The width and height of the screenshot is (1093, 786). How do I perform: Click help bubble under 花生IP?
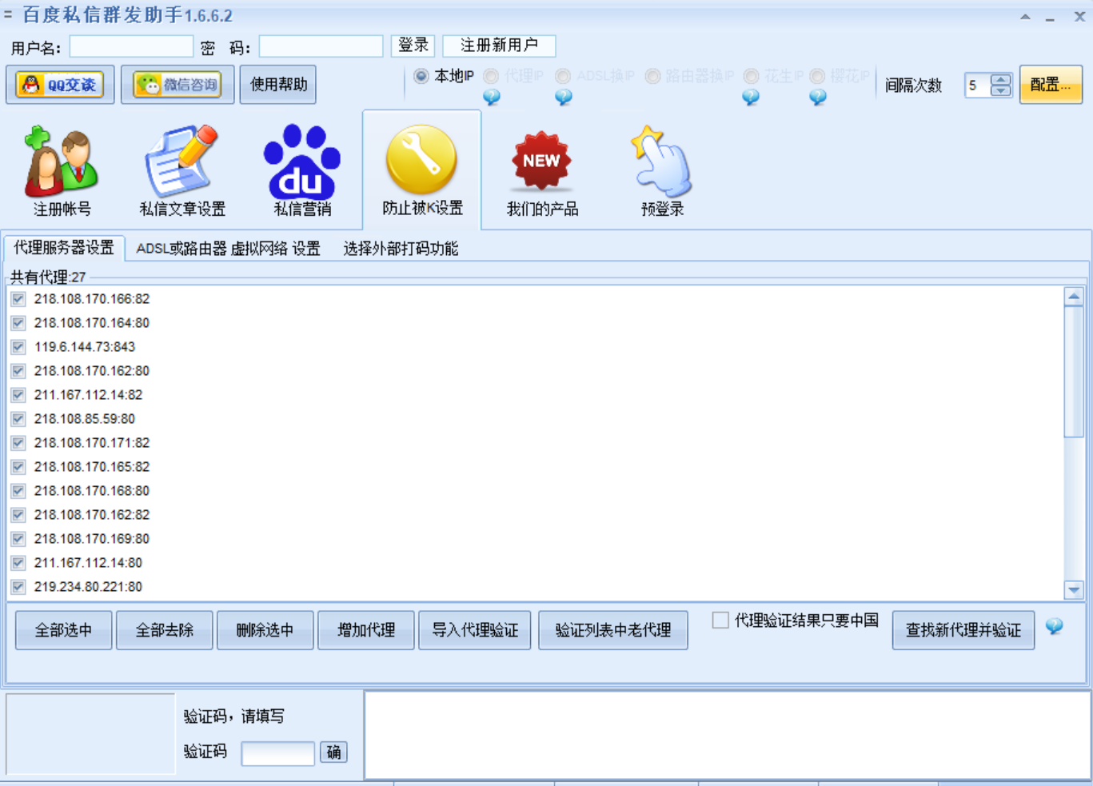pyautogui.click(x=751, y=98)
